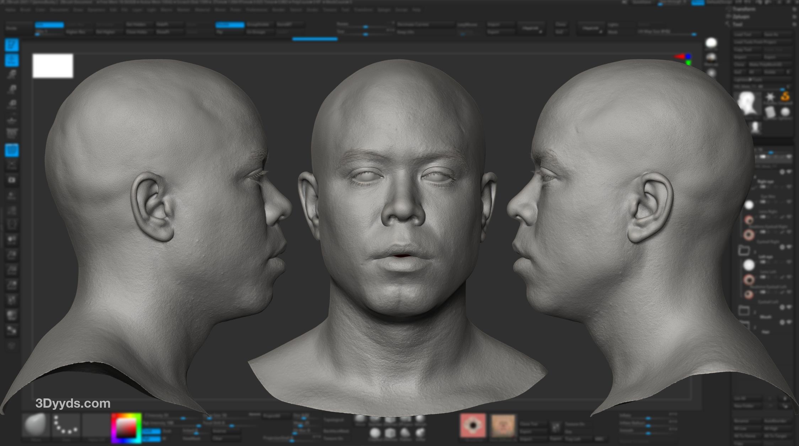799x446 pixels.
Task: Open the dotted stroke type selector
Action: [x=66, y=425]
